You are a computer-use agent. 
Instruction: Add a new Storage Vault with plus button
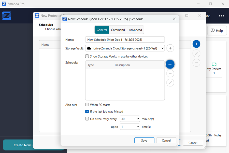point(170,48)
